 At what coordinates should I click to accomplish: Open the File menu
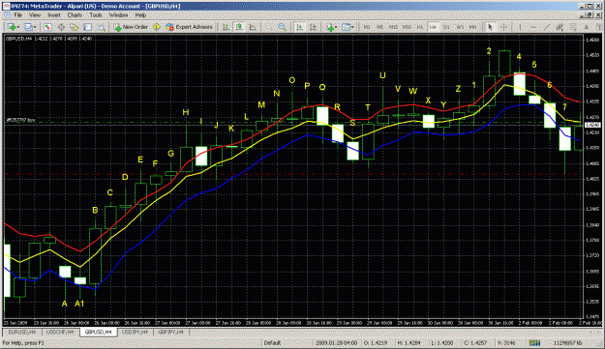tap(17, 15)
